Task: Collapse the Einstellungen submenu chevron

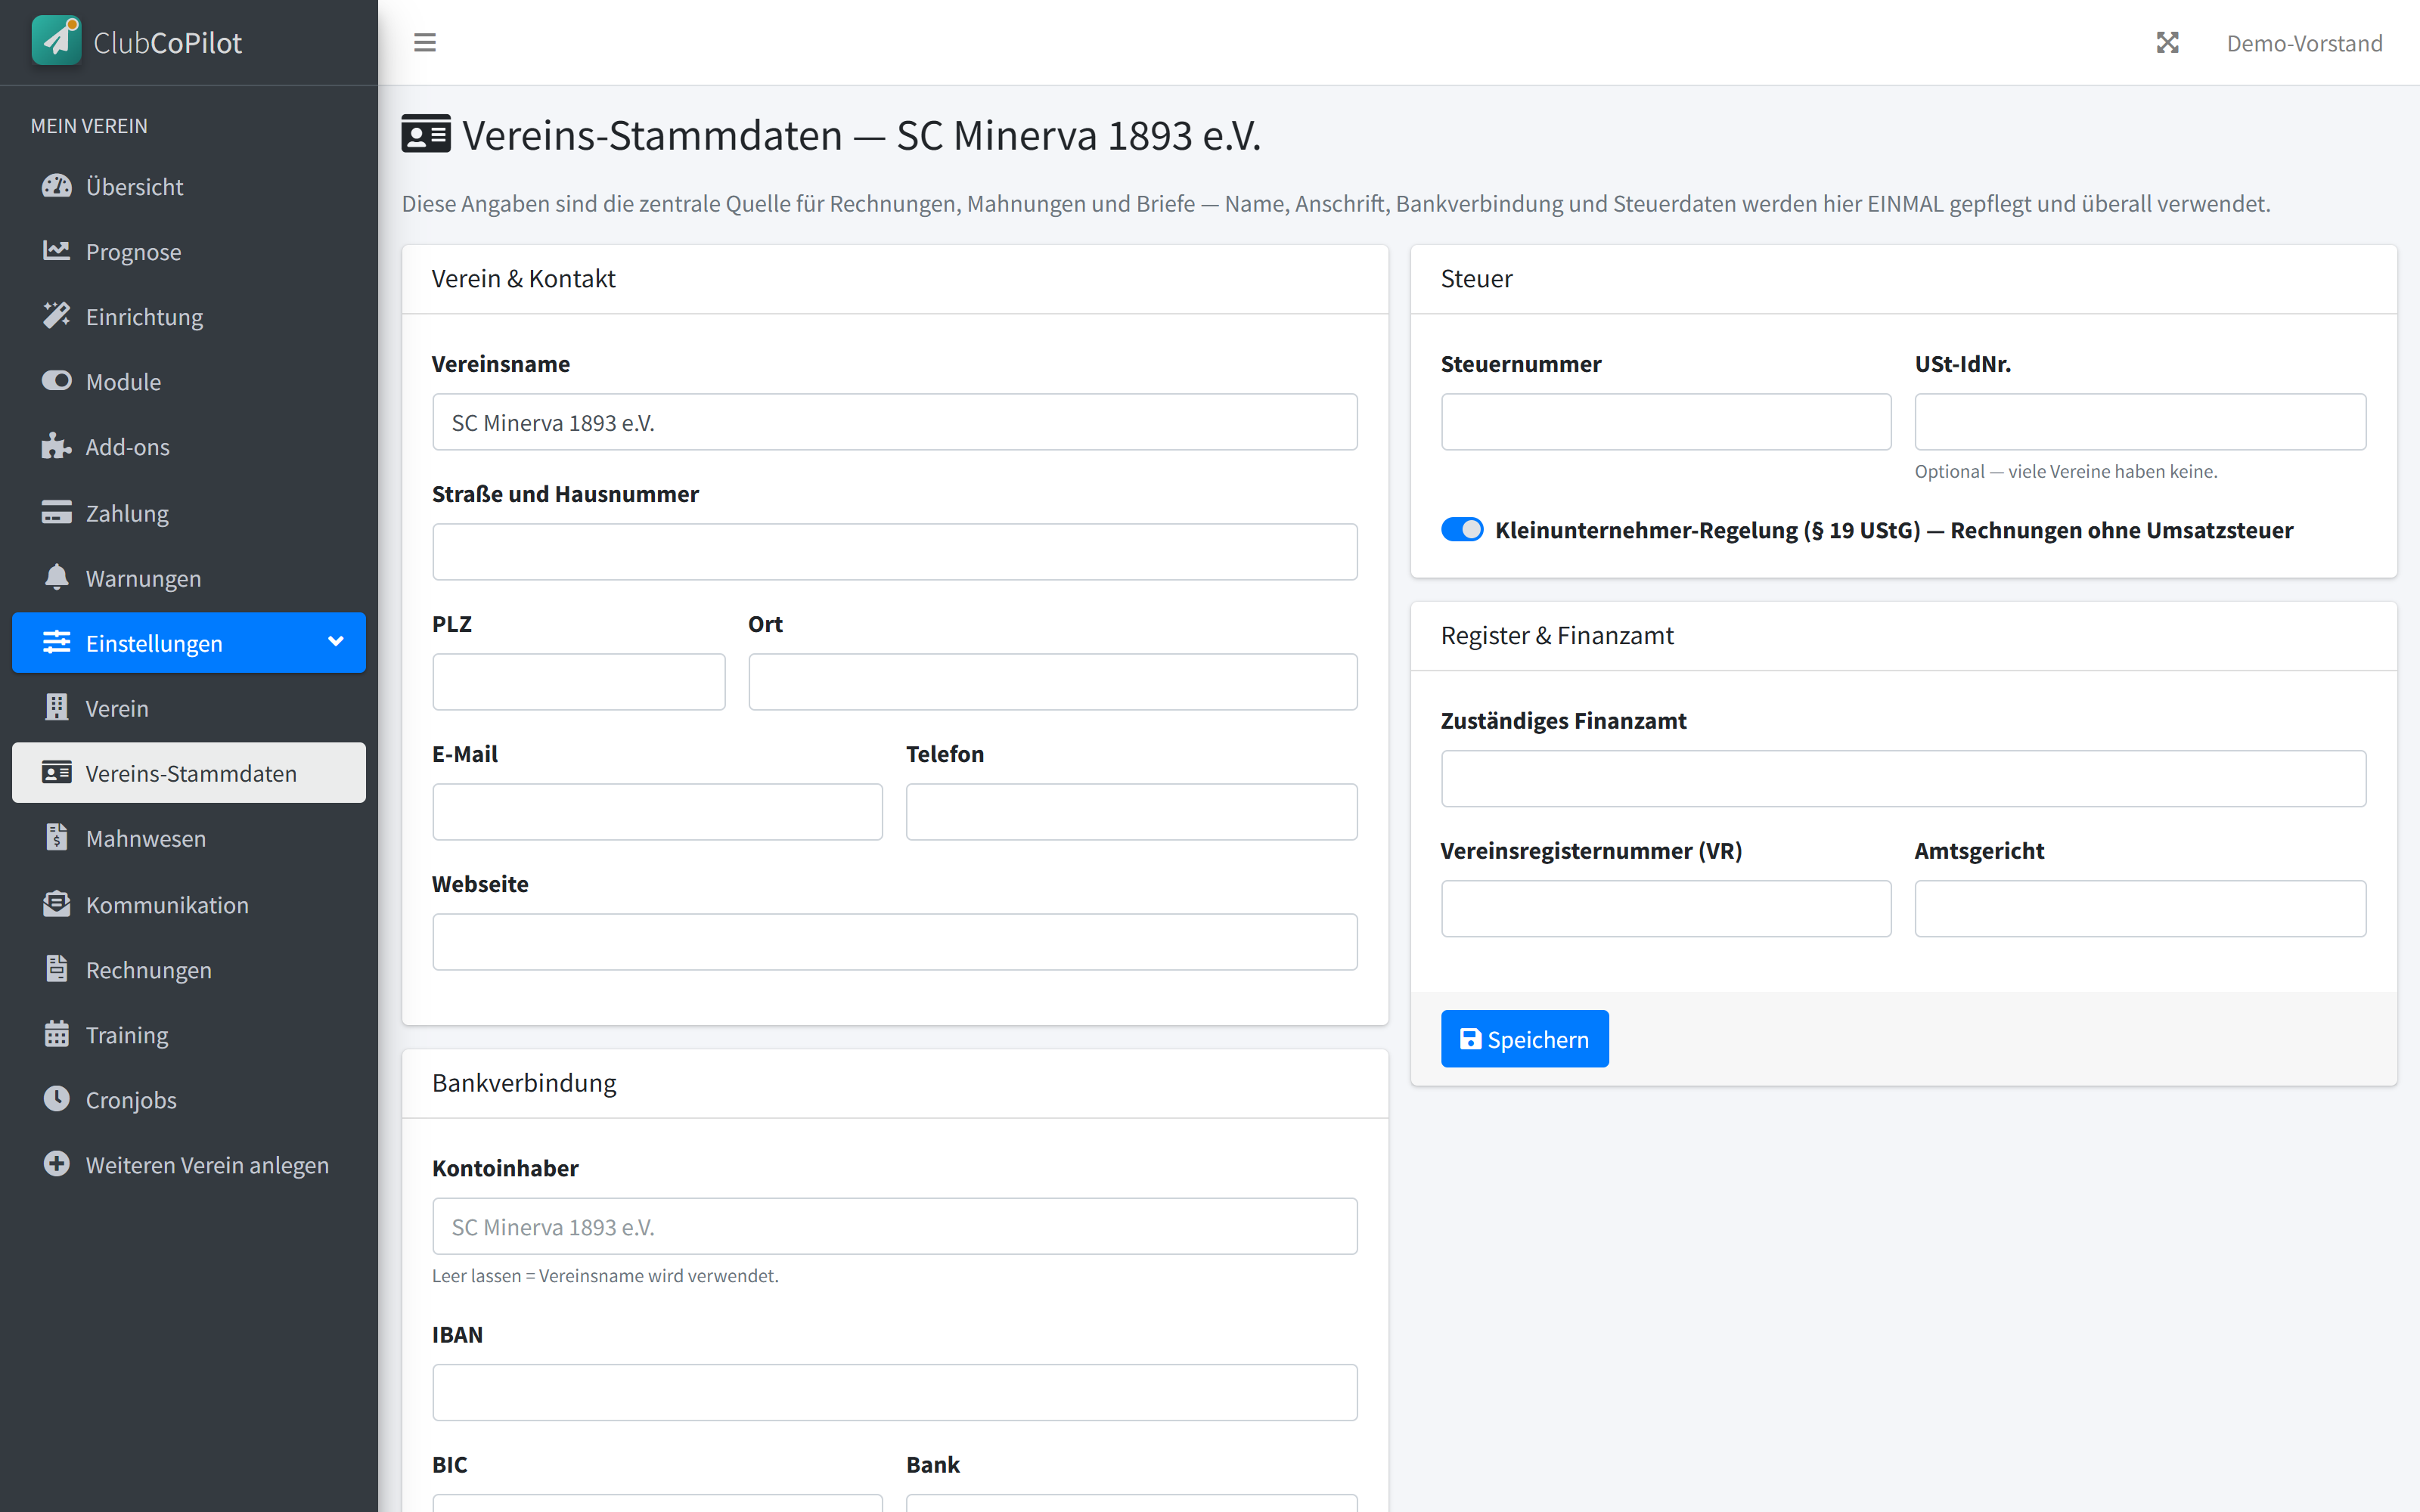Action: tap(336, 642)
